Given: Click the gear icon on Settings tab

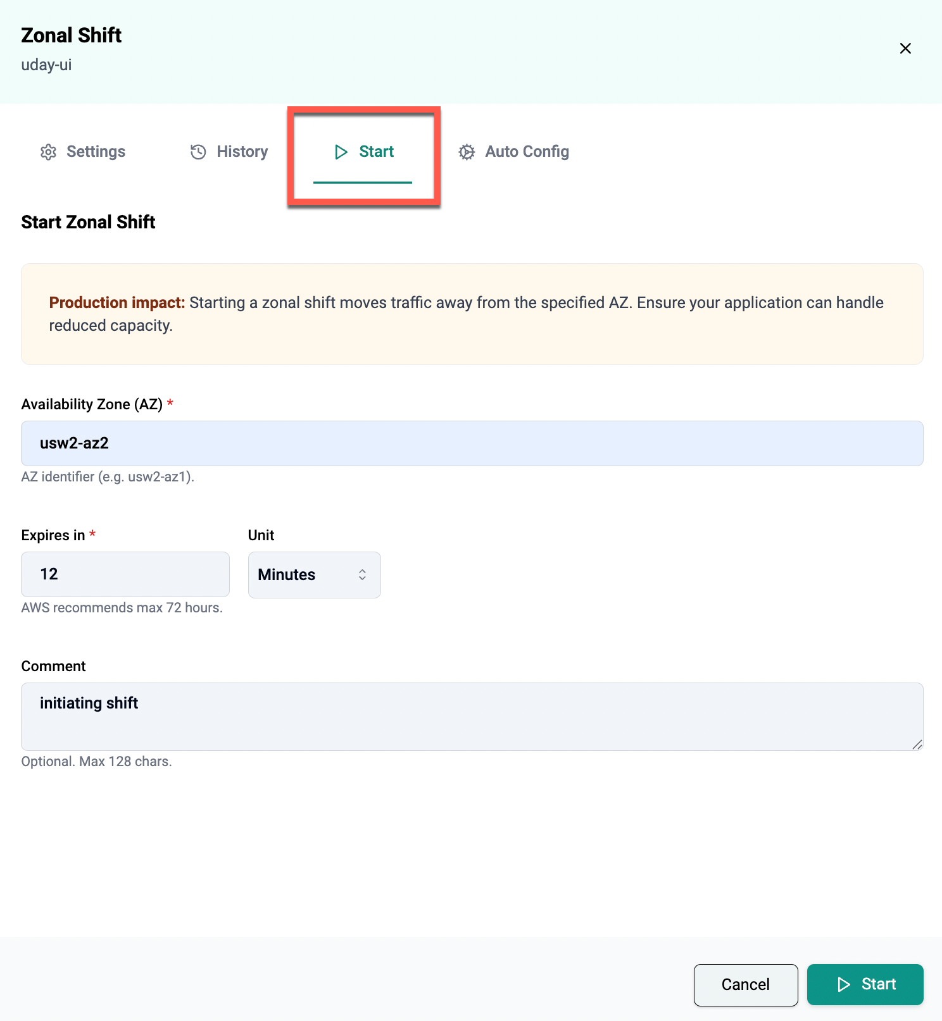Looking at the screenshot, I should (x=48, y=152).
